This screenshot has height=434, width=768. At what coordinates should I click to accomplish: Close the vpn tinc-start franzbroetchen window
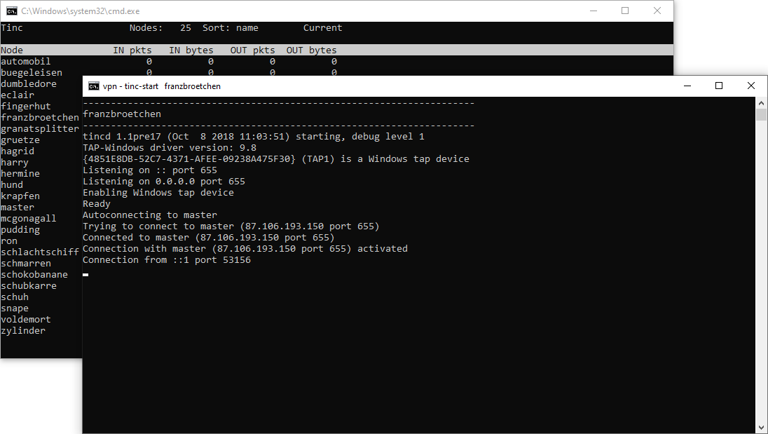click(x=750, y=86)
